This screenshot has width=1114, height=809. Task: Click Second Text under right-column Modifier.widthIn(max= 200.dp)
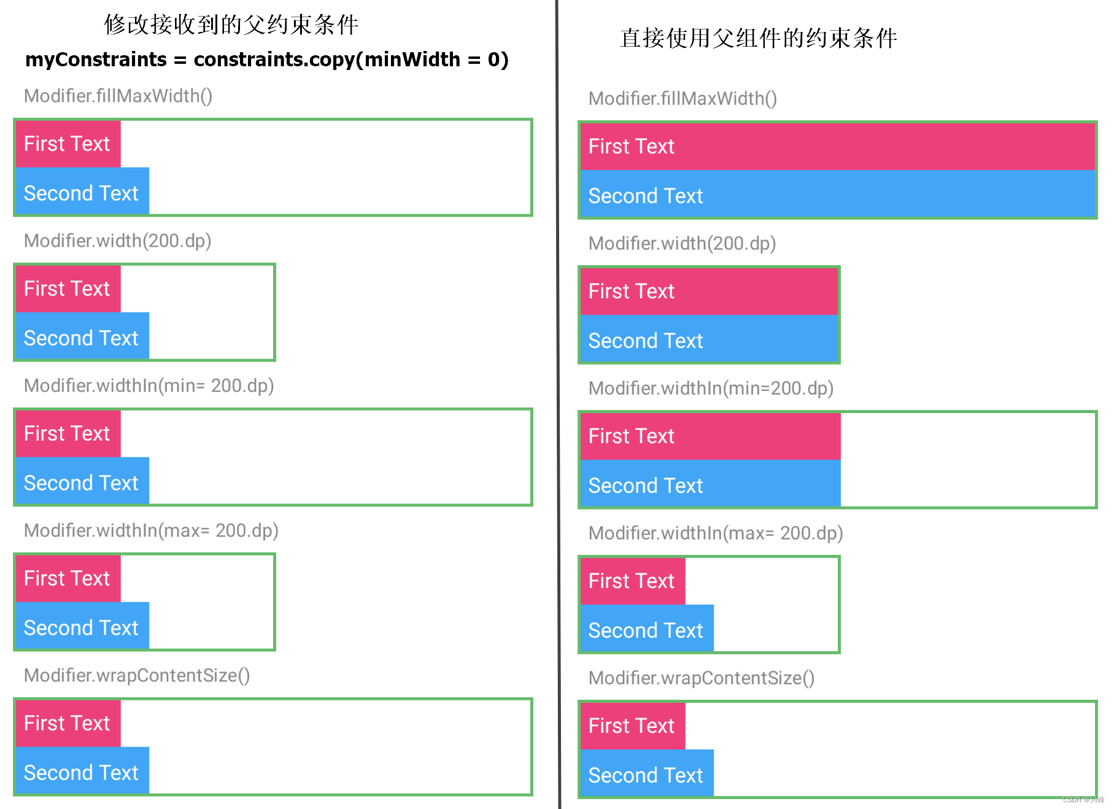[646, 630]
